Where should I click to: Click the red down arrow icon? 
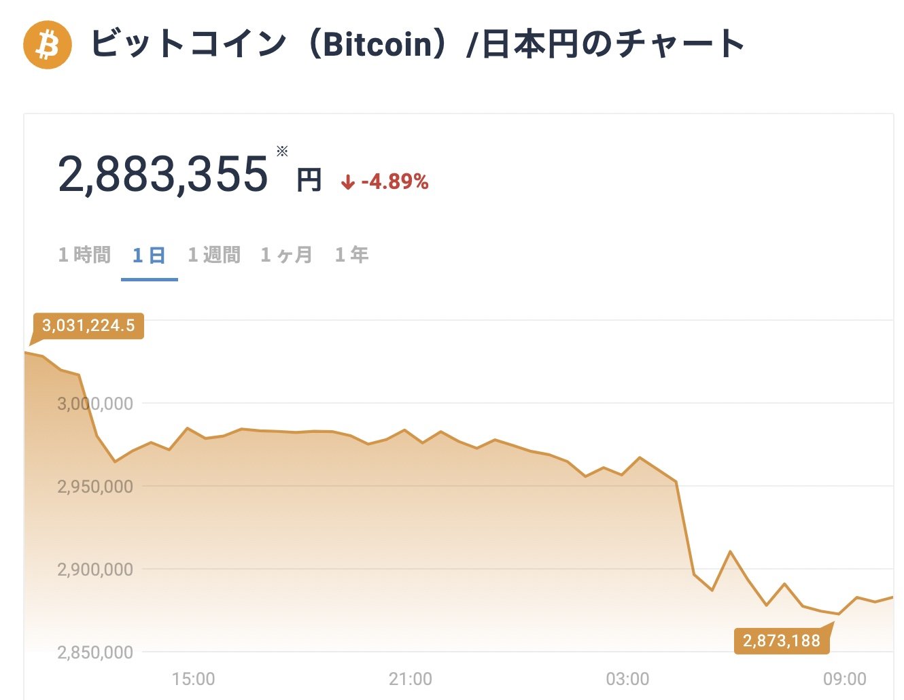pyautogui.click(x=348, y=182)
